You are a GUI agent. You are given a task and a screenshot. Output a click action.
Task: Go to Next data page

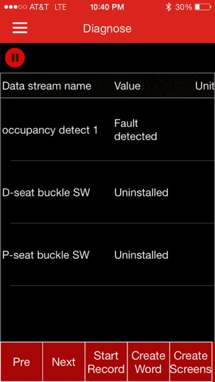pyautogui.click(x=64, y=362)
